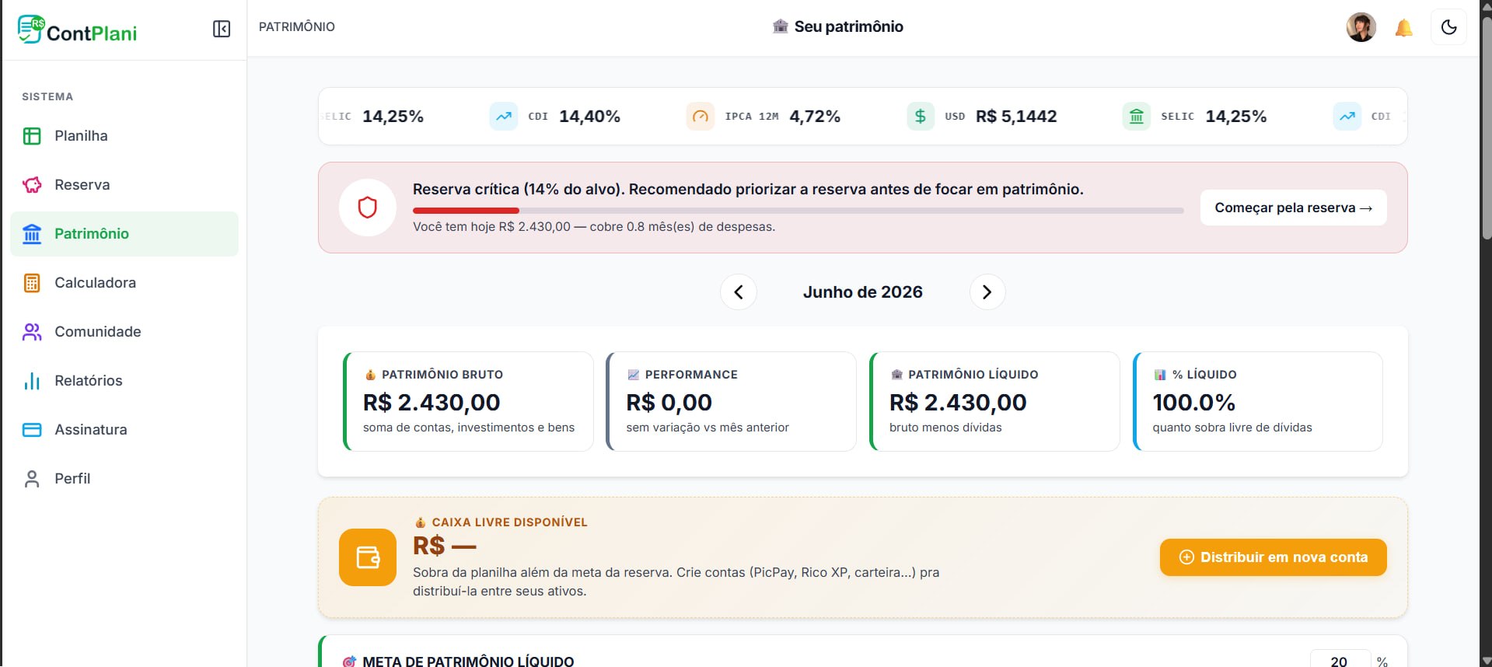Click the '4,72%' IPCA value
The height and width of the screenshot is (667, 1492).
click(x=815, y=117)
